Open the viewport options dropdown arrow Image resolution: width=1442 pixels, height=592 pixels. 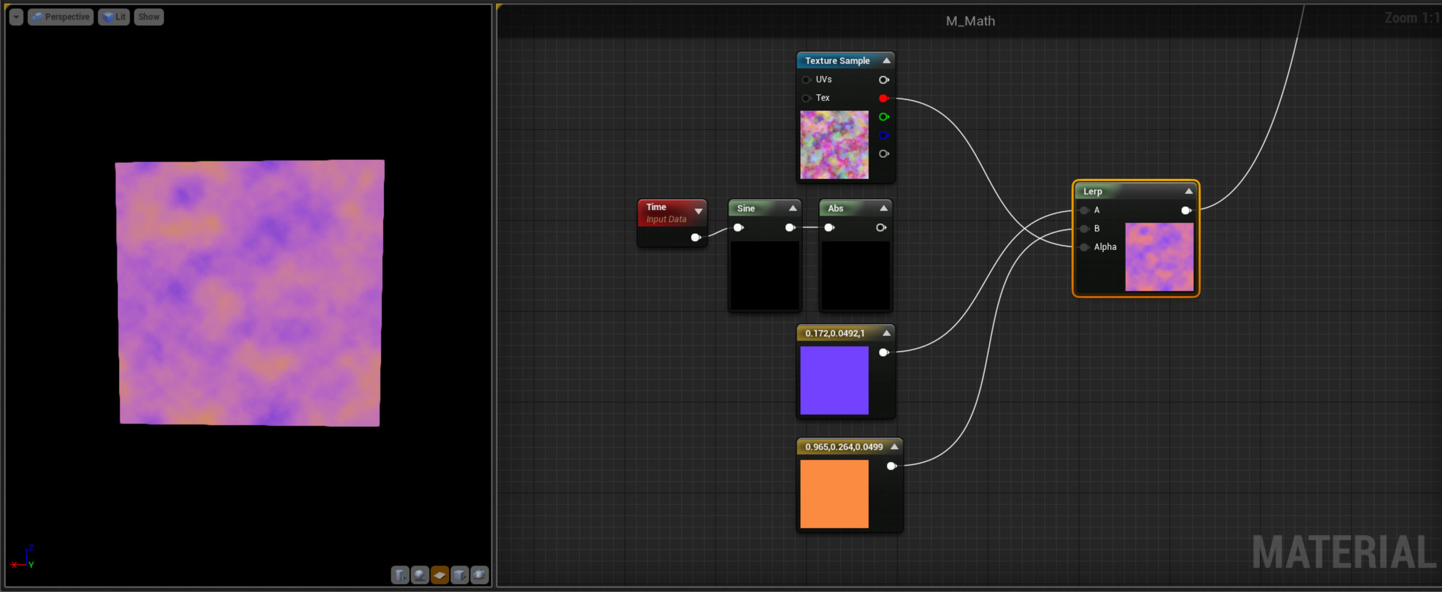pyautogui.click(x=16, y=17)
